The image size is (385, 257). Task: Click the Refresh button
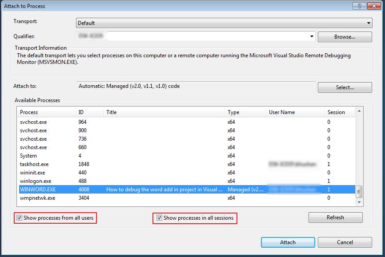click(336, 217)
